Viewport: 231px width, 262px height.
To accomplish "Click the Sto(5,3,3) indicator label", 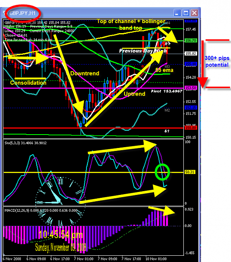I will tap(25, 143).
